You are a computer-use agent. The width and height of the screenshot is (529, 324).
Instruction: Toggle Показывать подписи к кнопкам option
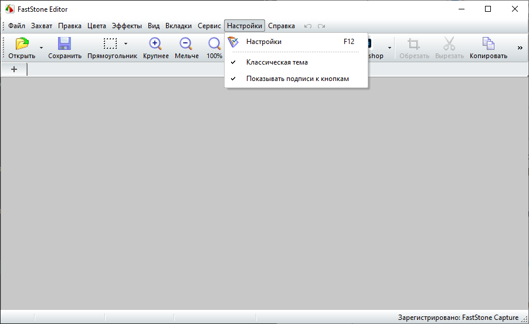click(297, 79)
